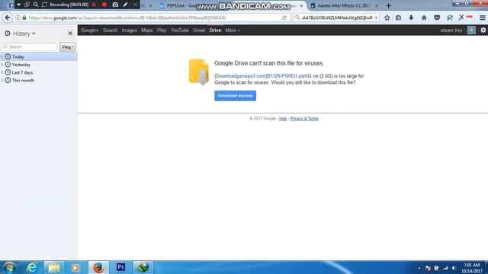
Task: Close the Adobe After Effects tab
Action: click(377, 5)
